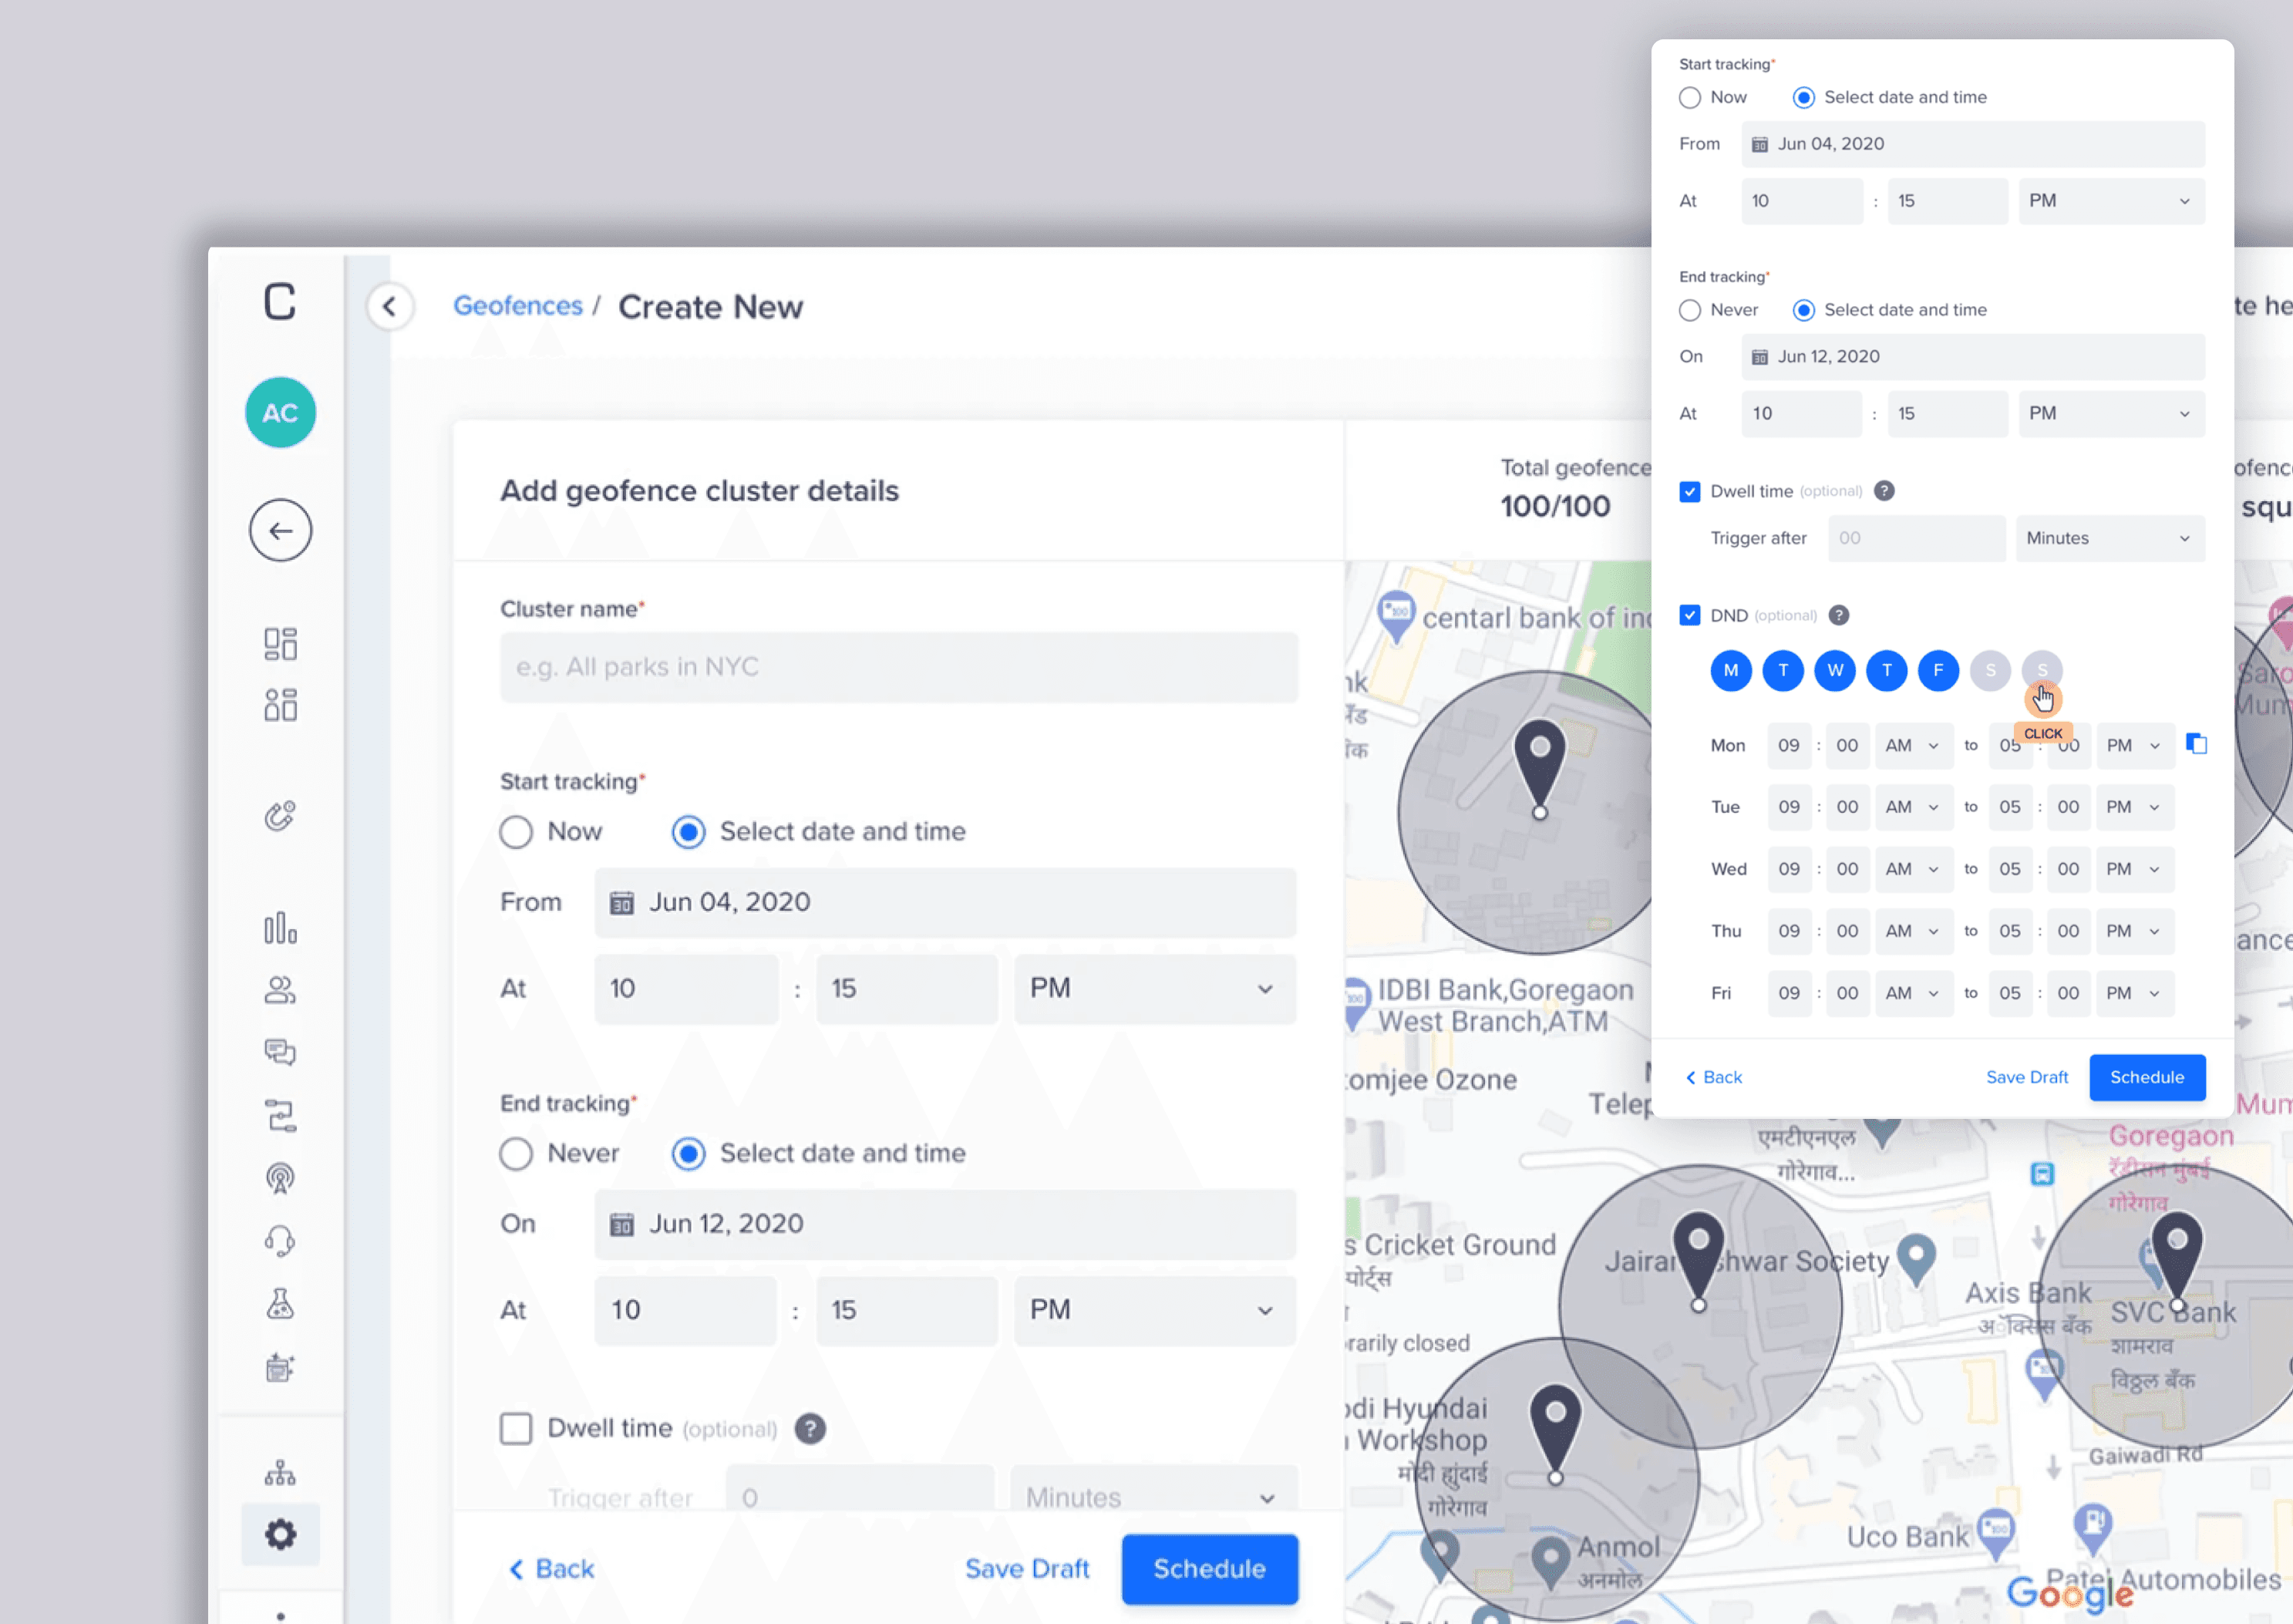Image resolution: width=2293 pixels, height=1624 pixels.
Task: Click the Dwell time help icon in the popup panel
Action: point(1884,491)
